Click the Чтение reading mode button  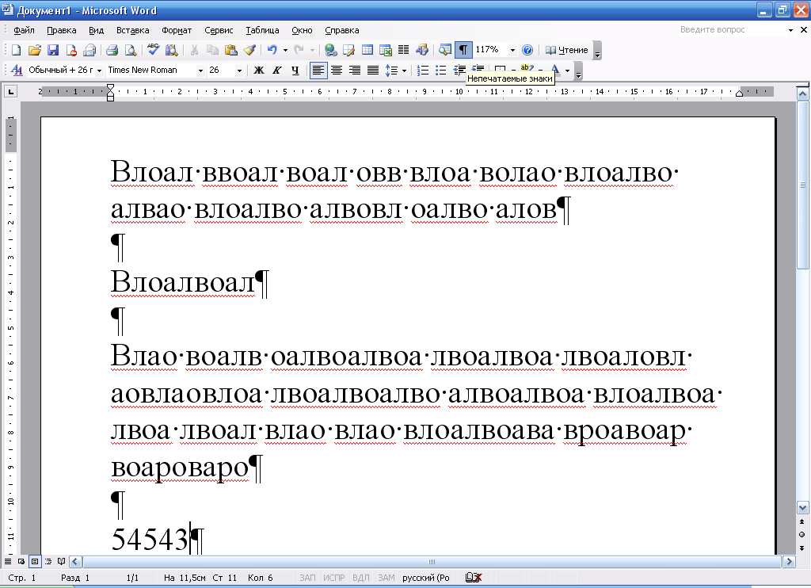point(567,50)
